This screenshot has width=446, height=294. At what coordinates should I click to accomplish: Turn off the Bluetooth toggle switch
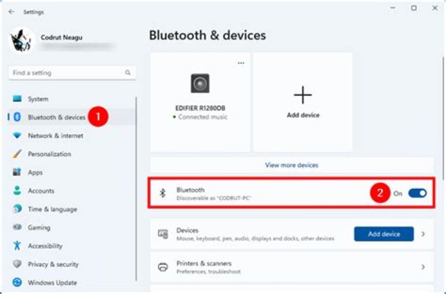click(x=418, y=193)
